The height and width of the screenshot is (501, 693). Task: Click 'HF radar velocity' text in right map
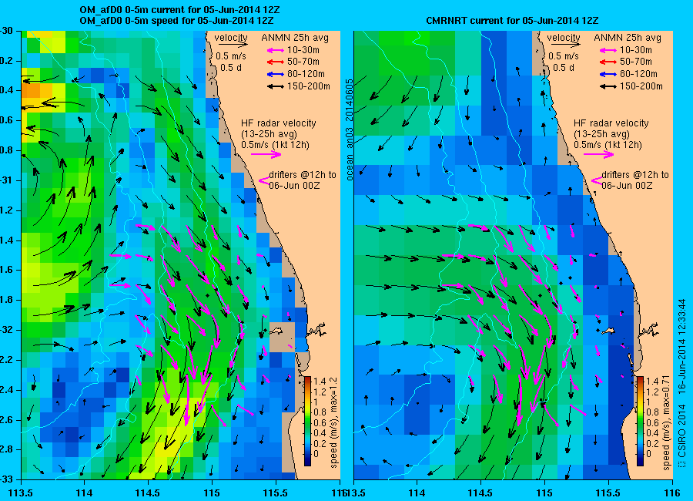coord(611,123)
